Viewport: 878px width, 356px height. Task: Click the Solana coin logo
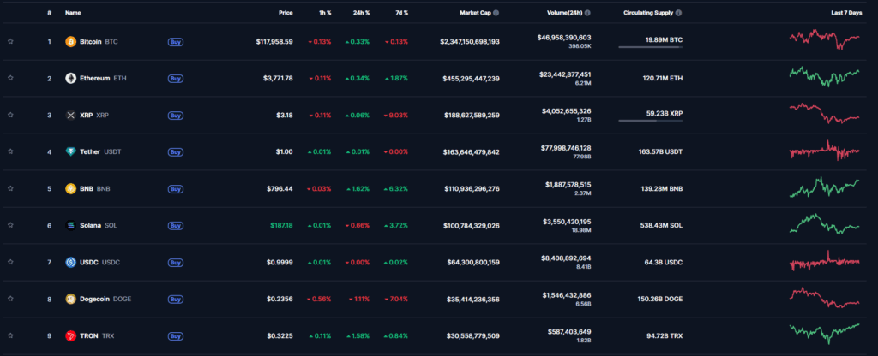click(70, 225)
